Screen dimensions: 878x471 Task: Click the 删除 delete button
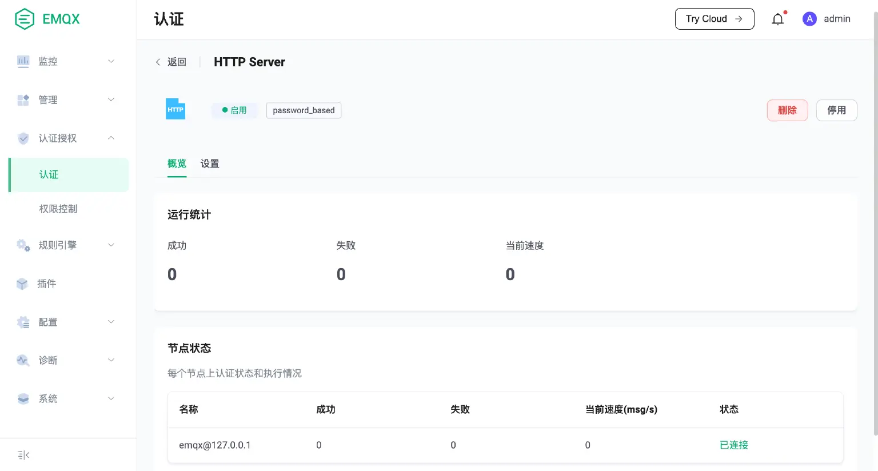[787, 110]
